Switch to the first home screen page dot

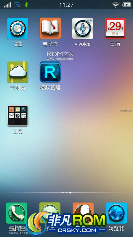[x=63, y=193]
